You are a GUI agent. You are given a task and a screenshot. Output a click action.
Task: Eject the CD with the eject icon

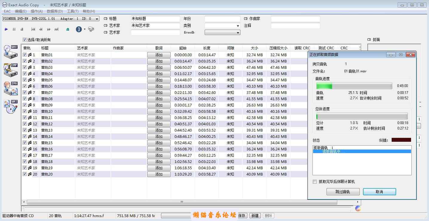[68, 29]
